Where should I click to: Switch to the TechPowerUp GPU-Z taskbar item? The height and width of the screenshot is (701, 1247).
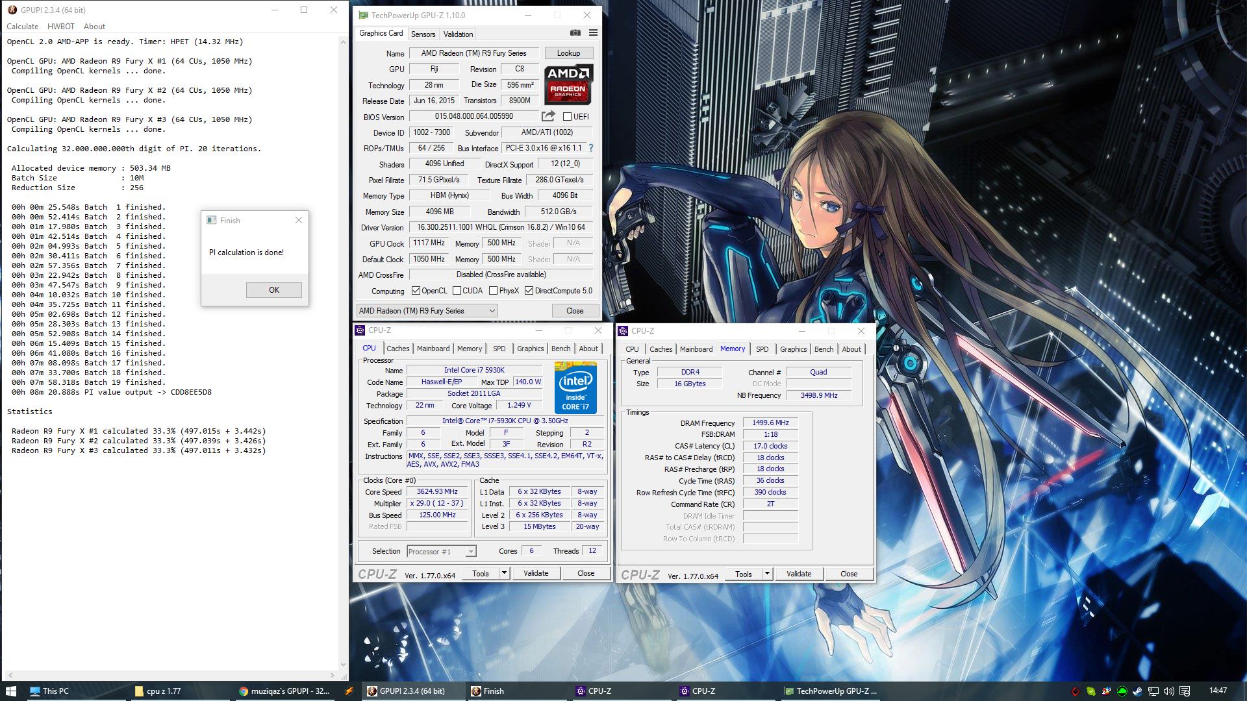pos(831,691)
